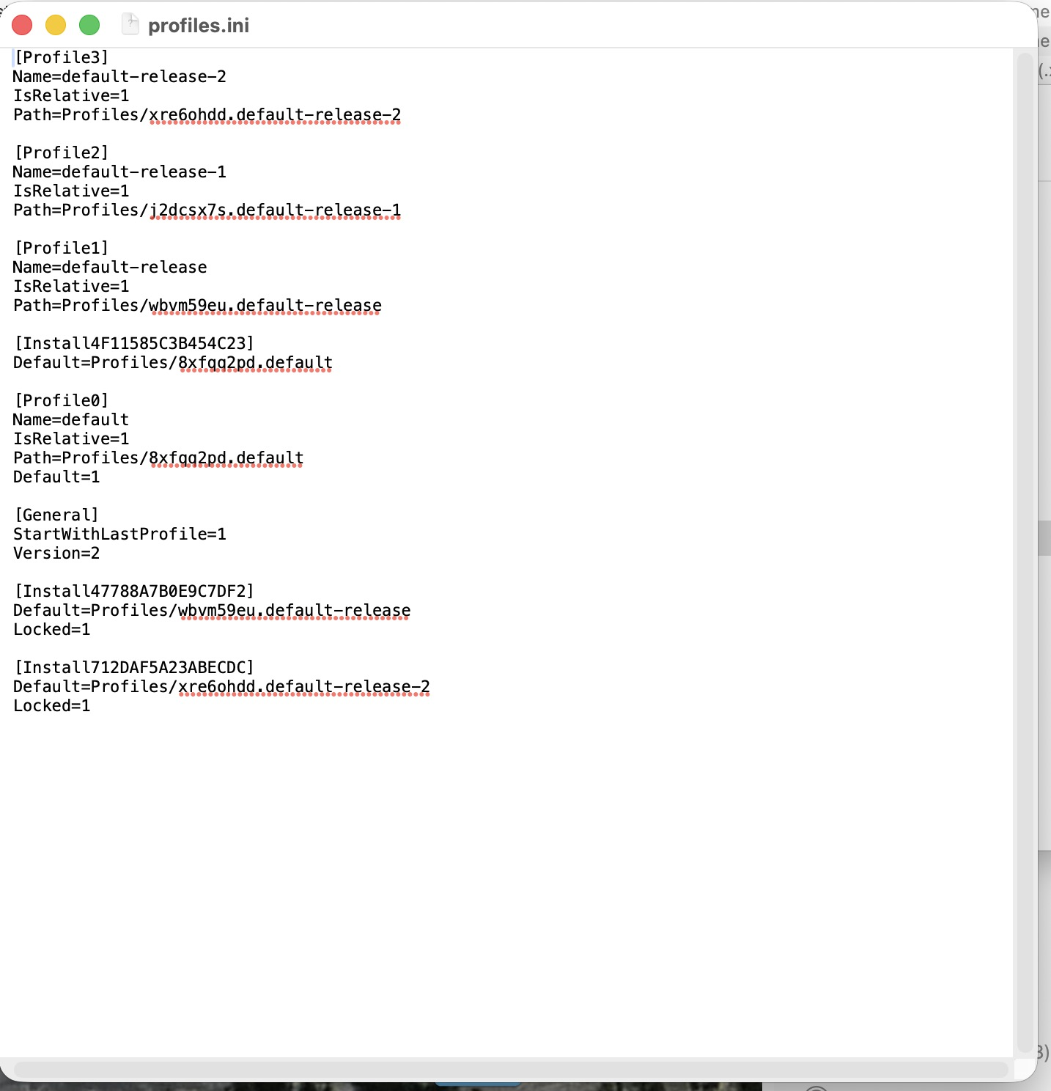
Task: Click IsRelative=1 under the [Profile1] section
Action: [x=71, y=286]
